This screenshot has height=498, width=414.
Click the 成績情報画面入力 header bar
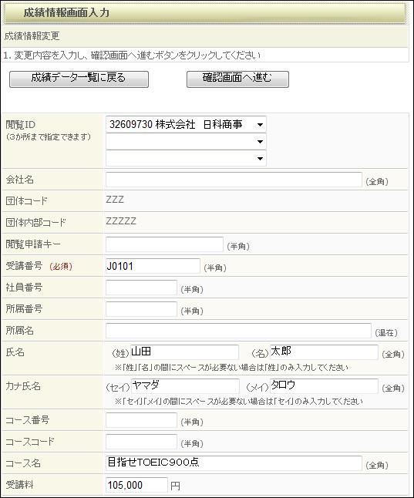click(205, 13)
